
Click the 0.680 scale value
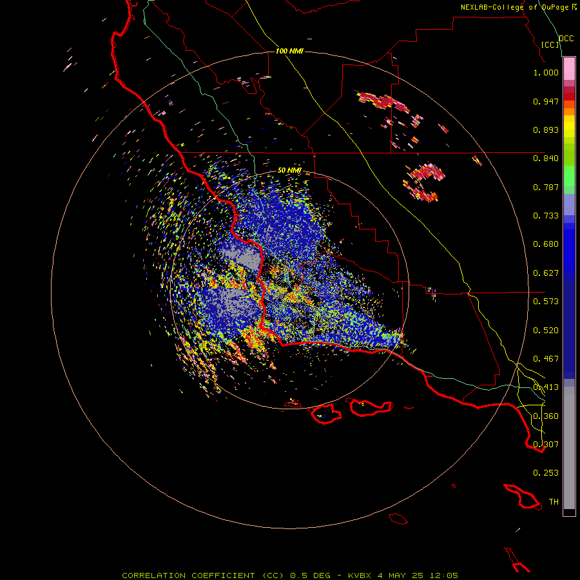(546, 244)
